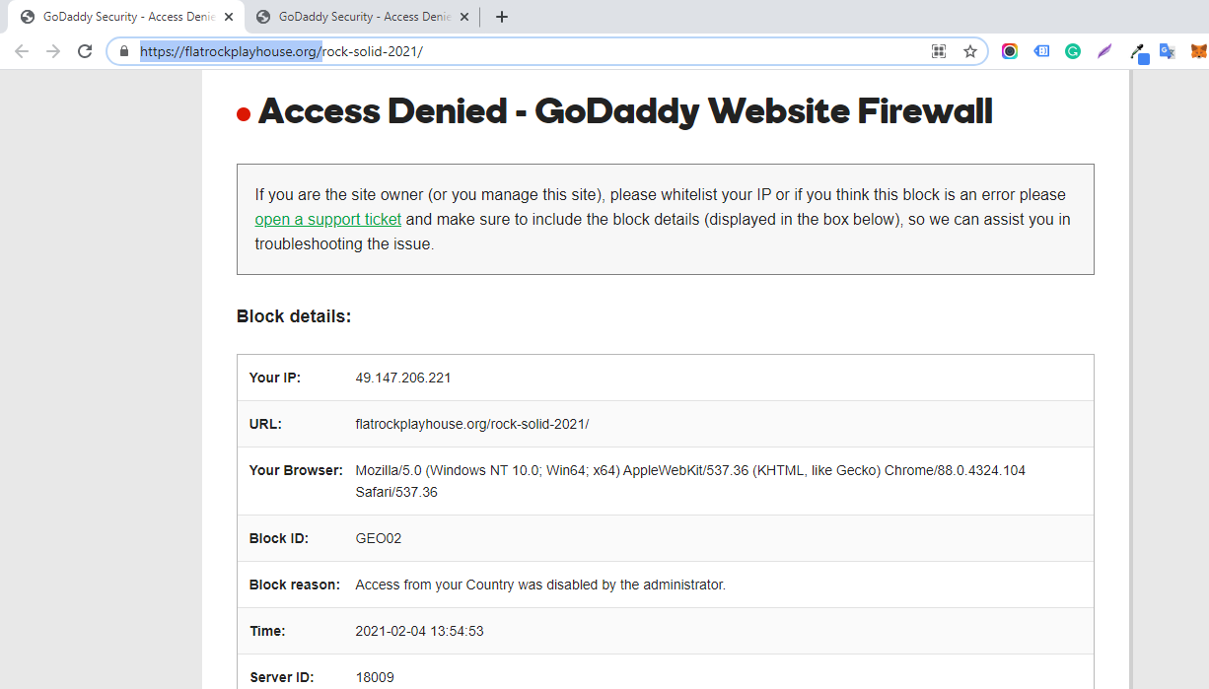Screen dimensions: 1209x689
Task: Open a new tab with the plus button
Action: (502, 17)
